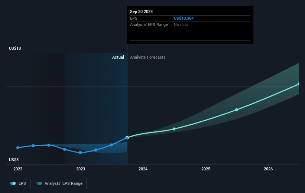Click the Sep 30 2023 tooltip date
This screenshot has height=193, width=305.
tap(141, 12)
